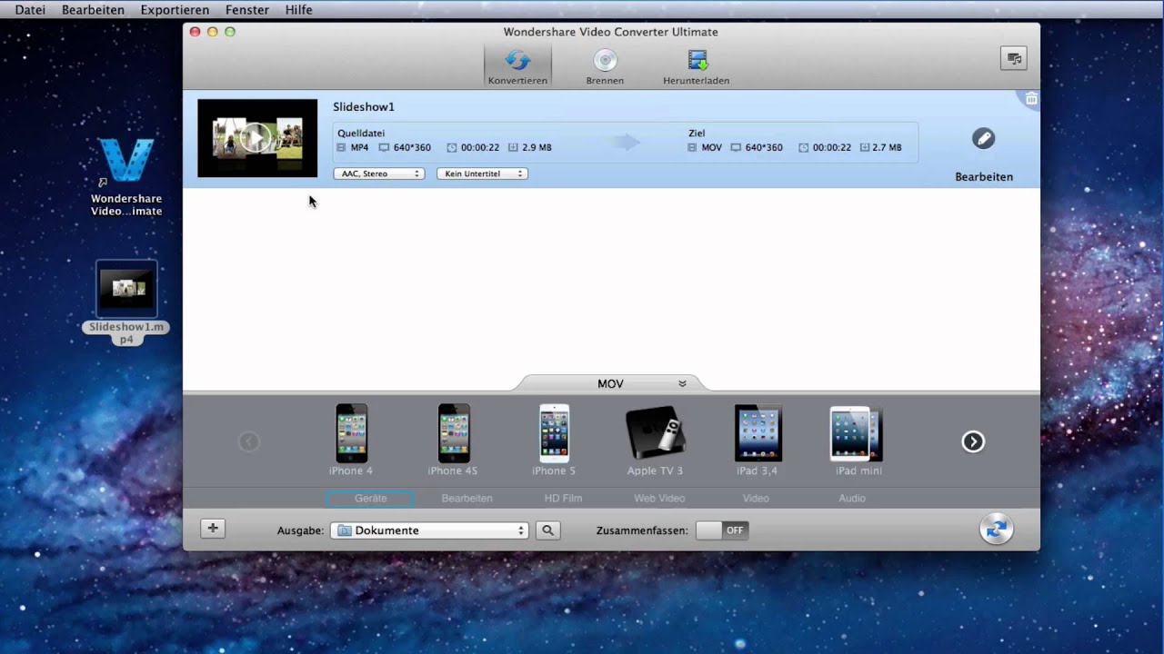Switch to the Web Video tab
Screen dimensions: 1164x654
pos(659,498)
